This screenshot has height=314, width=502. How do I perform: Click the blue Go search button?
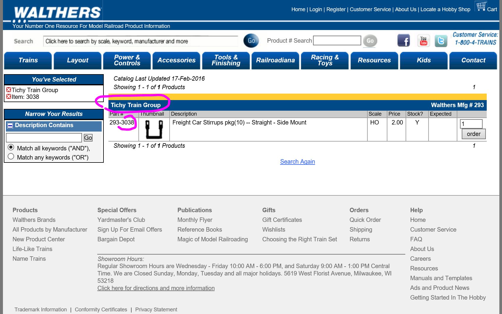point(251,41)
